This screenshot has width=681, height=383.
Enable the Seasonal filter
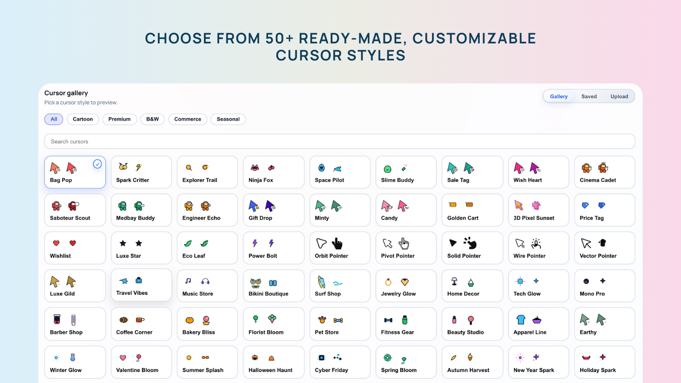pos(228,119)
